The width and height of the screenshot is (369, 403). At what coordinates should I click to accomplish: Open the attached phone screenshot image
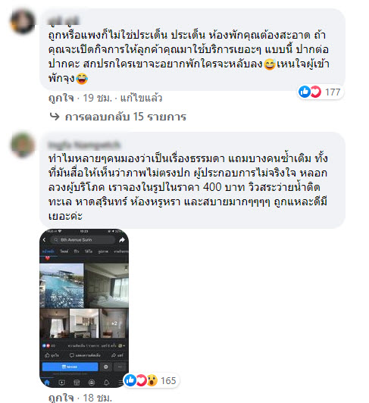[84, 308]
